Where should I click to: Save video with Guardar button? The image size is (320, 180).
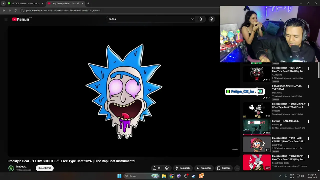tap(224, 168)
